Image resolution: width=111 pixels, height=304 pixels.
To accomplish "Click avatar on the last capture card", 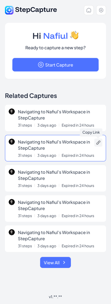I will [12, 232].
